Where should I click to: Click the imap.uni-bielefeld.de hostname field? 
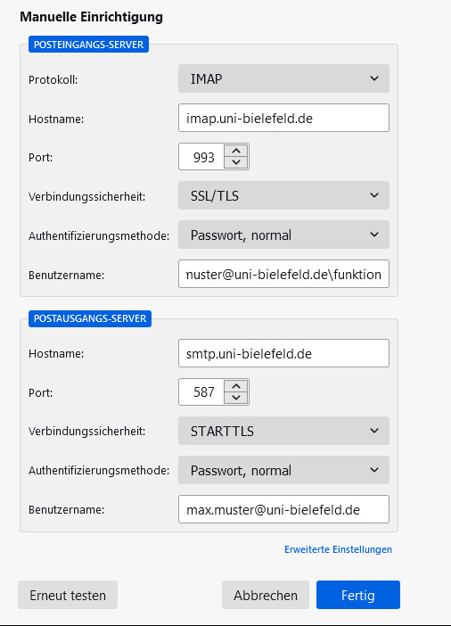[283, 118]
